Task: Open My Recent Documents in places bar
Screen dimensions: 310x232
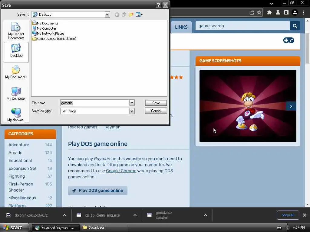Action: (16, 31)
